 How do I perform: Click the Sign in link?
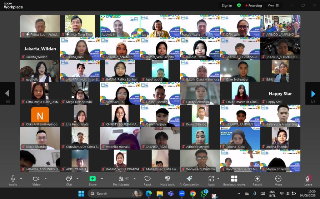[x=227, y=6]
